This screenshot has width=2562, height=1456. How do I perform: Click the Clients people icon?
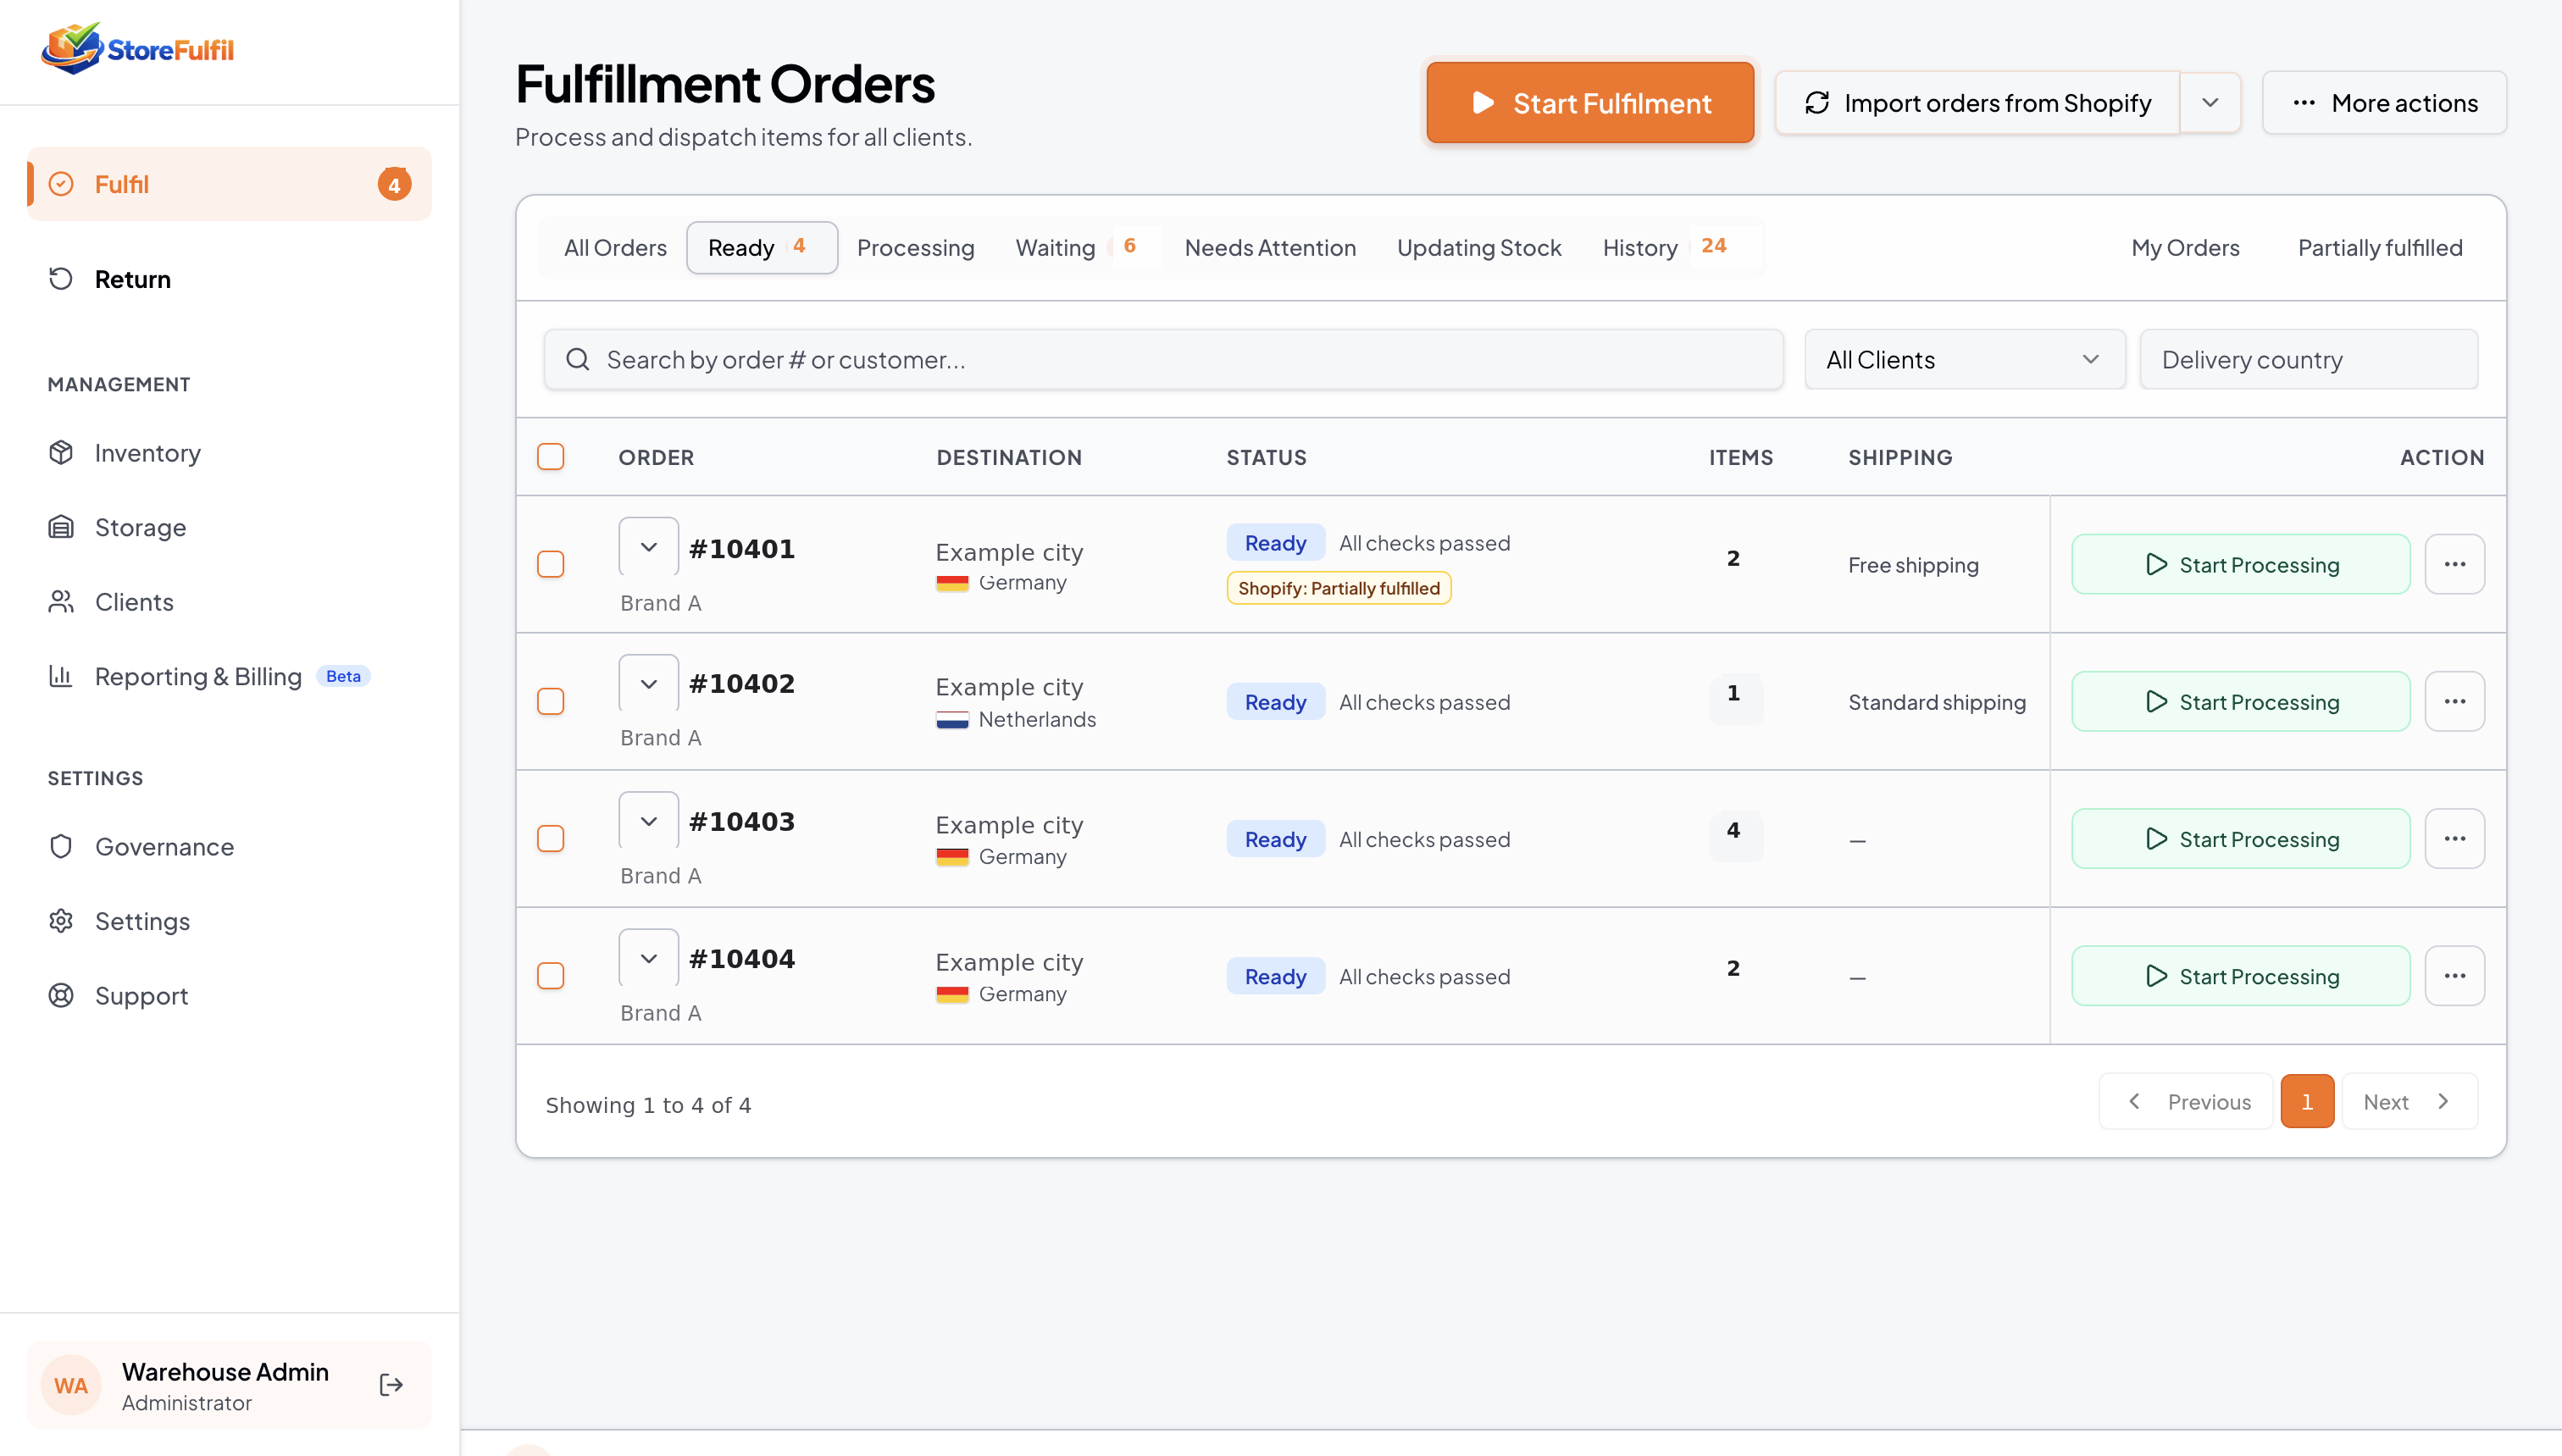61,602
